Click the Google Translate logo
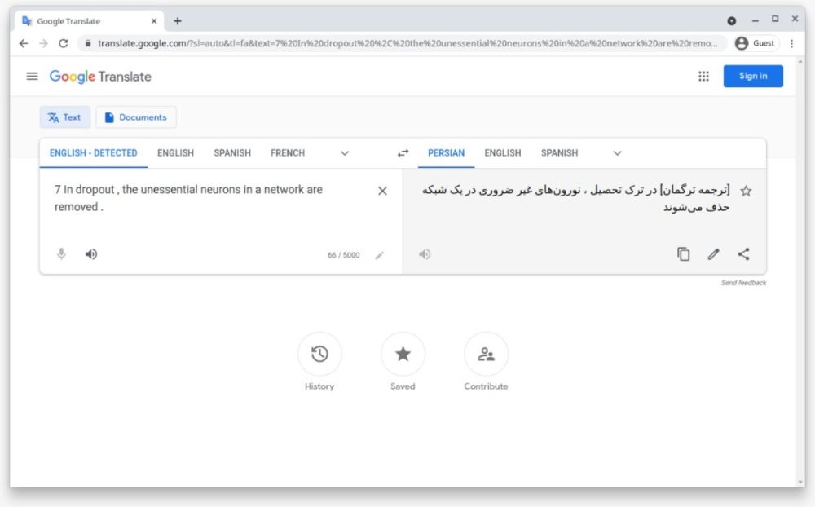Screen dimensions: 815x507 pos(100,77)
